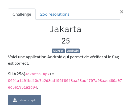Click the Jakarta challenge title
Viewport: 132px width, 109px height.
(x=65, y=29)
